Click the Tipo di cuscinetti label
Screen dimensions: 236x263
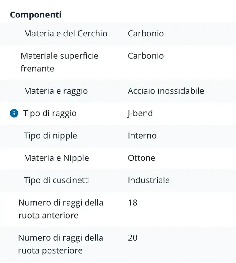[x=57, y=180]
